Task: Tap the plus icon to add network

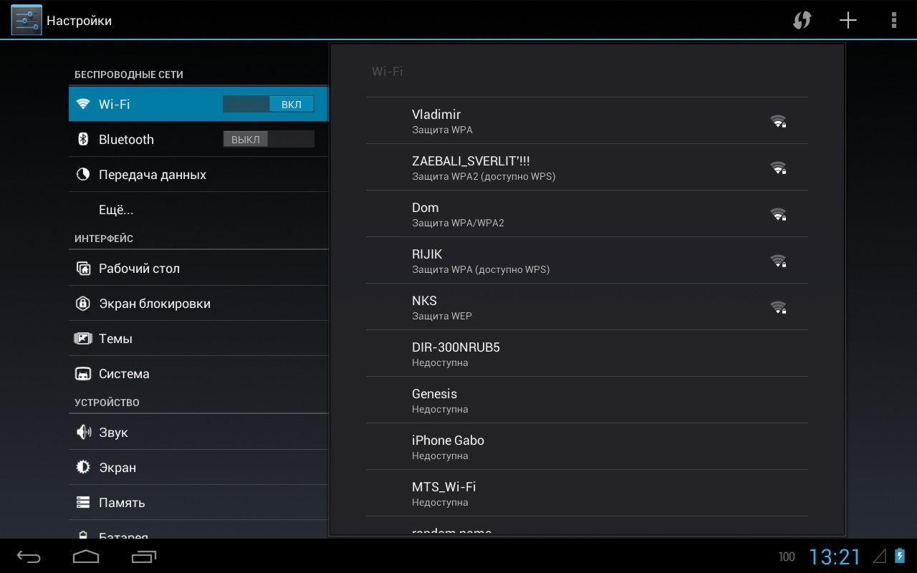Action: click(848, 20)
